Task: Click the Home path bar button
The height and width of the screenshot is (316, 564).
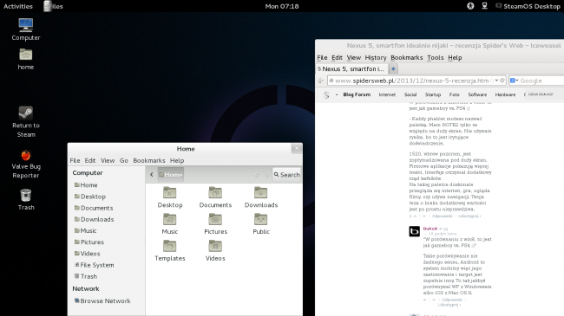Action: pyautogui.click(x=171, y=175)
